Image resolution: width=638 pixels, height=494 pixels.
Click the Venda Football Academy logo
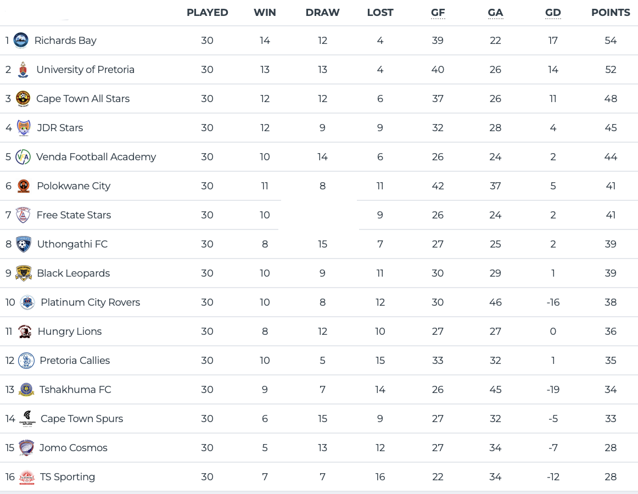23,157
